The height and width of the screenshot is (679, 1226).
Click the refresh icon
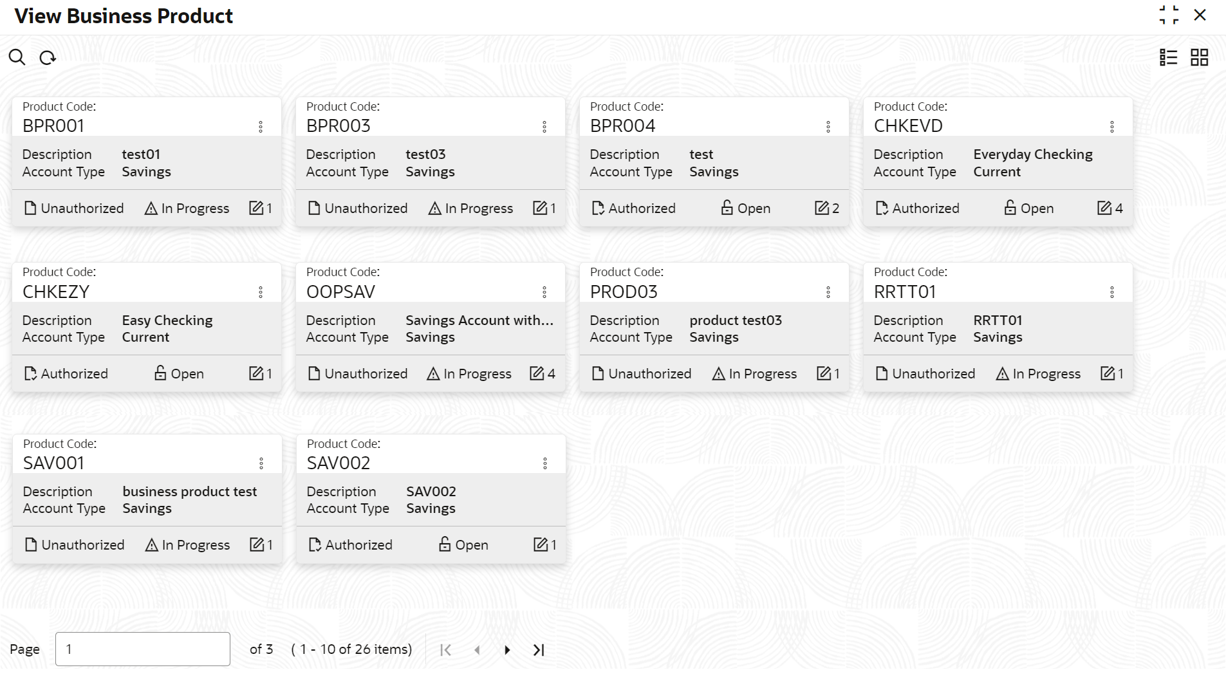click(x=48, y=58)
